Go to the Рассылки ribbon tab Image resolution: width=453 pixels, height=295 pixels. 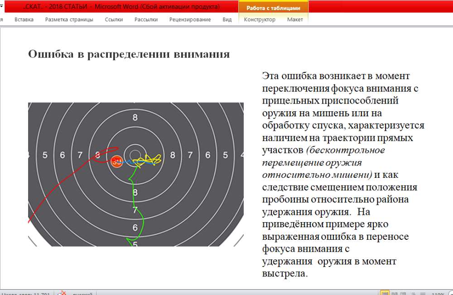[146, 19]
